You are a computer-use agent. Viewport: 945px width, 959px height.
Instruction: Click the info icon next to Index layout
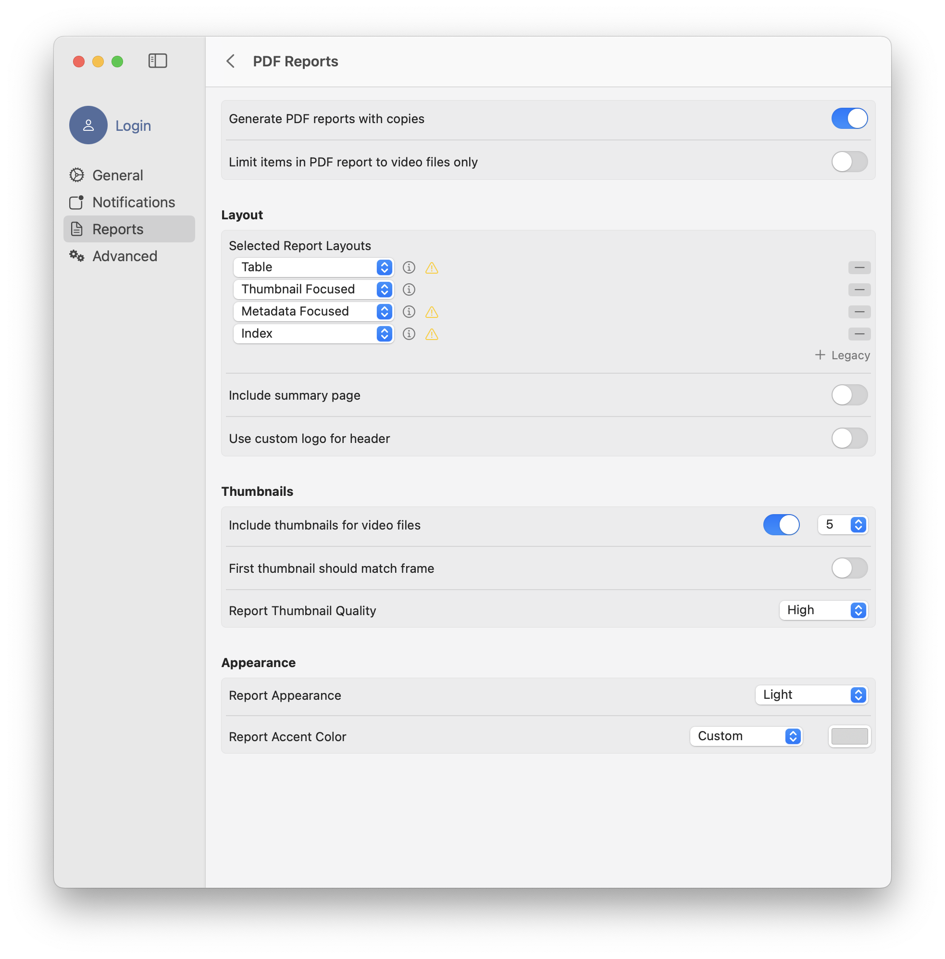coord(409,334)
